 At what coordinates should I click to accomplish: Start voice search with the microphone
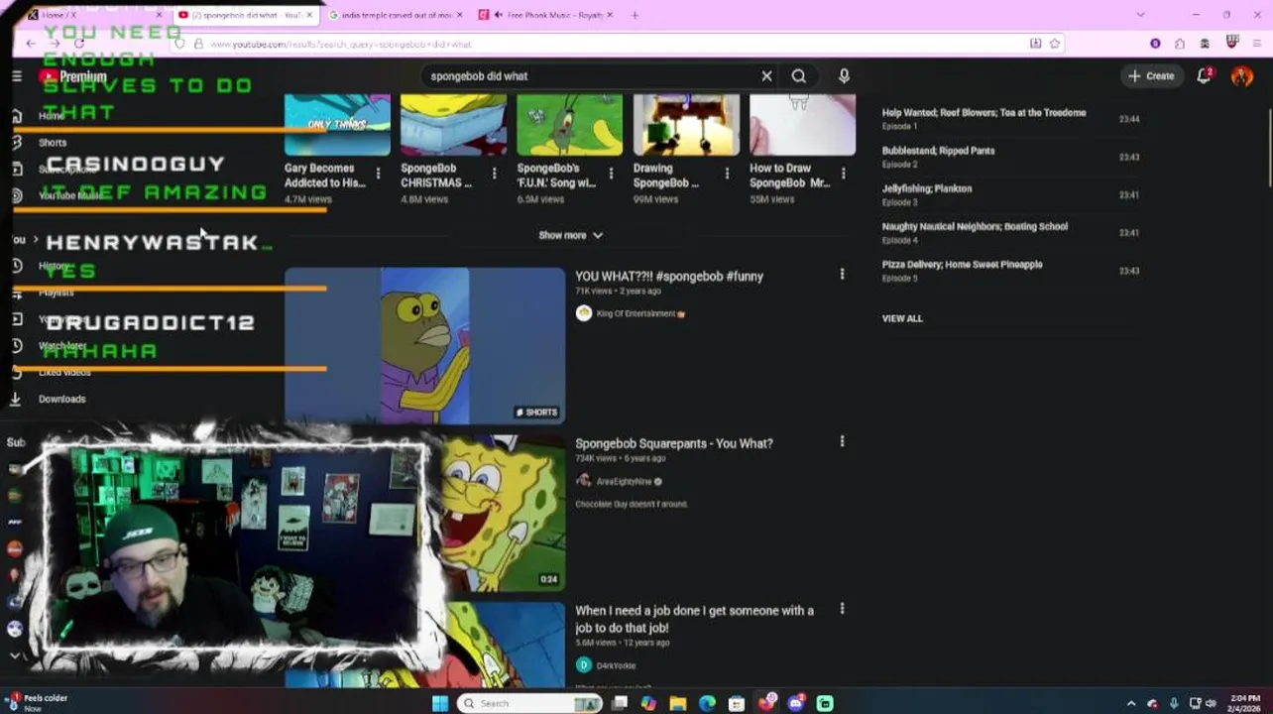(844, 76)
